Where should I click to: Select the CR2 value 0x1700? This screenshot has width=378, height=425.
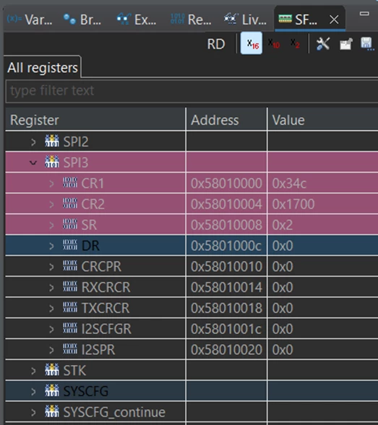tap(293, 204)
